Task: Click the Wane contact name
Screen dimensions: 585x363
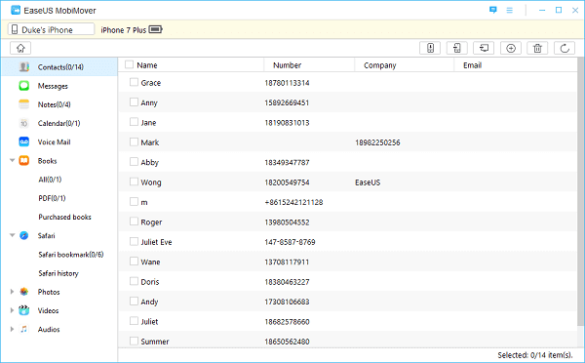Action: (x=150, y=262)
